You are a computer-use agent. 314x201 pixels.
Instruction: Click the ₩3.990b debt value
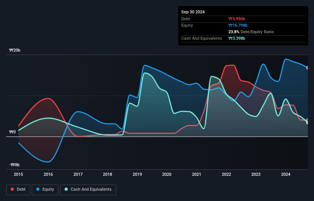click(x=237, y=19)
